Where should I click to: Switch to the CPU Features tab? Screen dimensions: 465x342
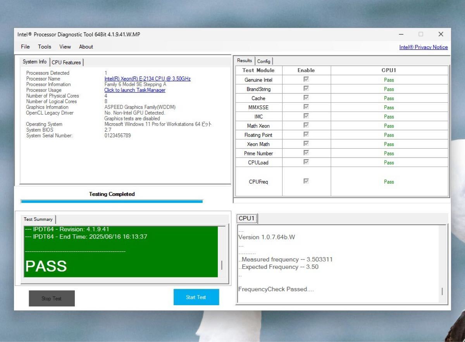[66, 62]
